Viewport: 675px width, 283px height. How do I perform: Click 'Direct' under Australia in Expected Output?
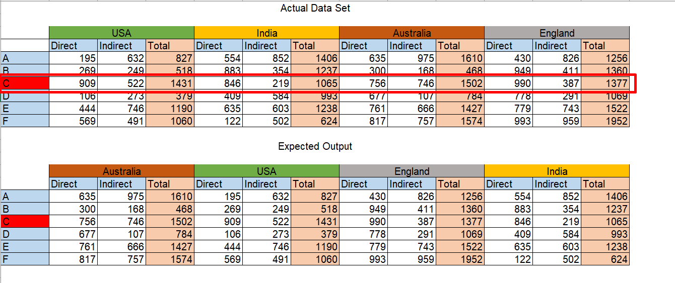(73, 183)
